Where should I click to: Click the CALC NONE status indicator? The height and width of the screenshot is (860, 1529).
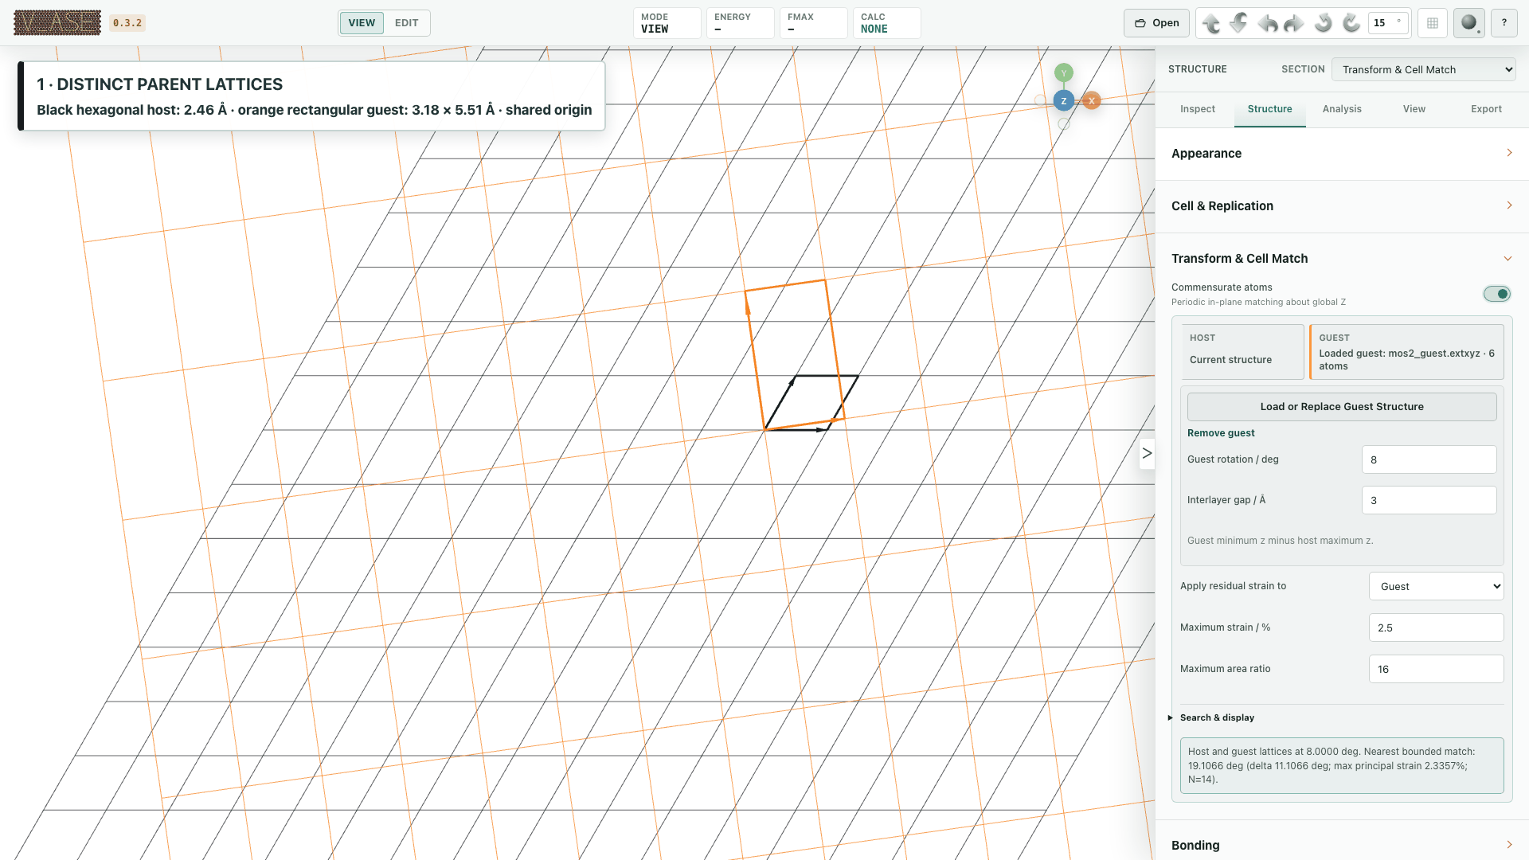point(887,23)
